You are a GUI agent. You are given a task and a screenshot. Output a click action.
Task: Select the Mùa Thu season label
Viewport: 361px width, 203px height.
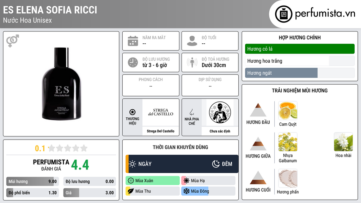click(143, 191)
